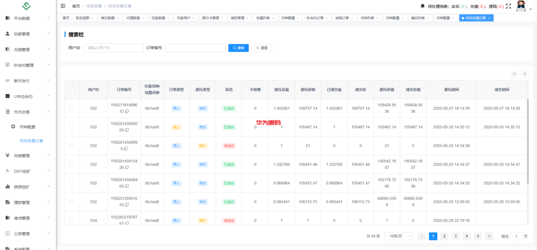This screenshot has width=537, height=250.
Task: Switch to the 充值列表 tab
Action: coord(265,18)
